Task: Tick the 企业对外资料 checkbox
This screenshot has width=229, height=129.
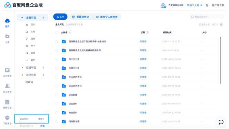Action: pyautogui.click(x=57, y=86)
